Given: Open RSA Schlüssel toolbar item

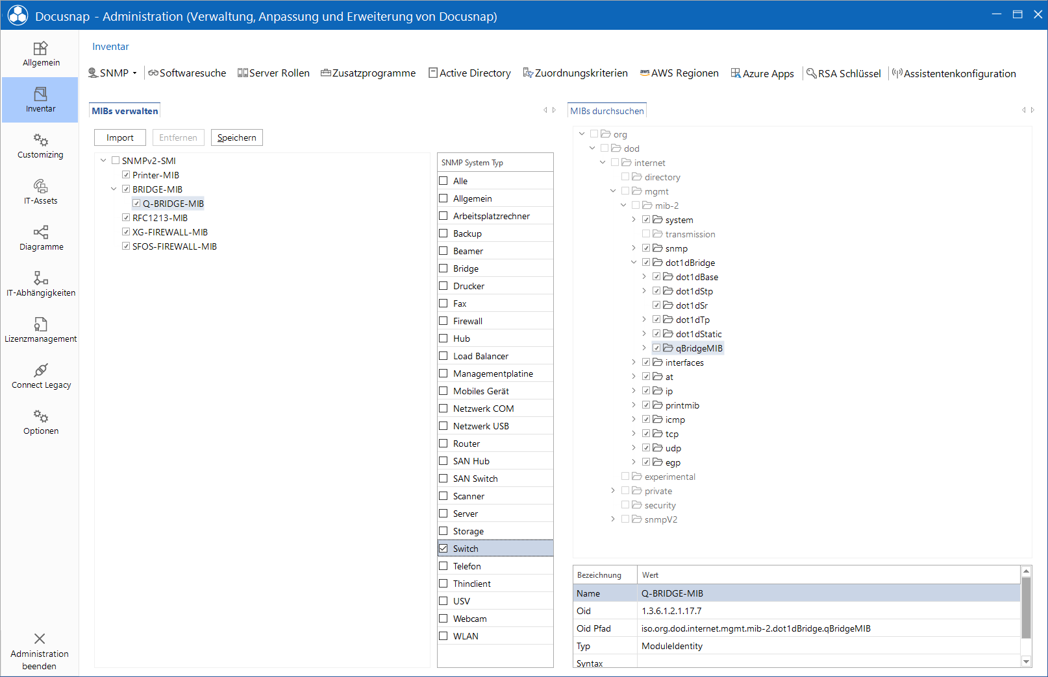Looking at the screenshot, I should (x=843, y=73).
